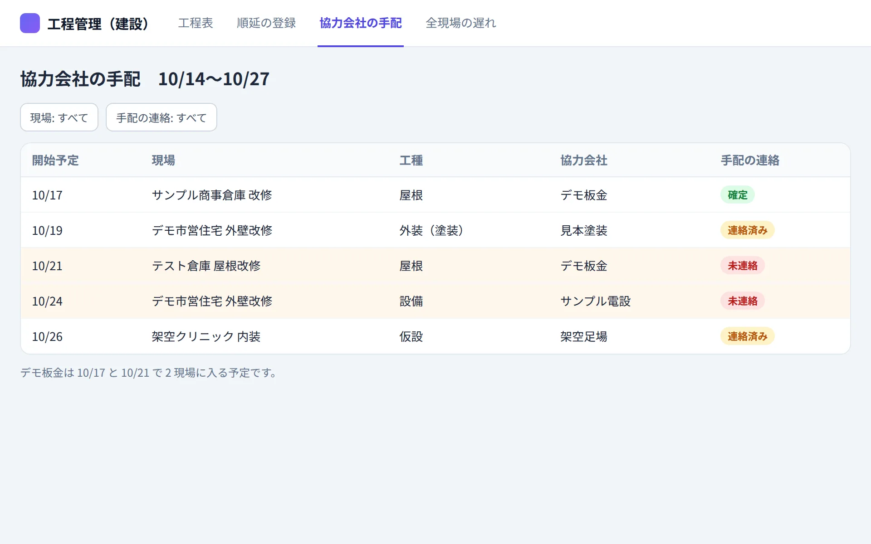Click 未連絡 badge in the 10/24 row

(743, 301)
